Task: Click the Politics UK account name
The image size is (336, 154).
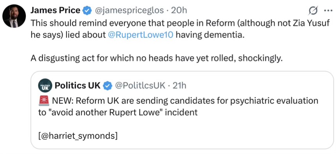Action: (x=78, y=85)
